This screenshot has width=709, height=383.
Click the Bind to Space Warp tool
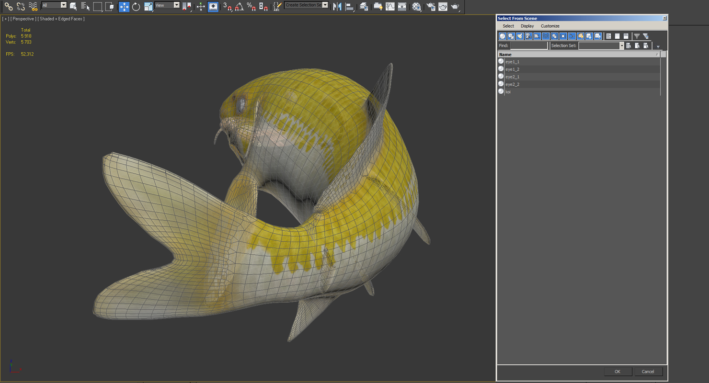tap(33, 6)
